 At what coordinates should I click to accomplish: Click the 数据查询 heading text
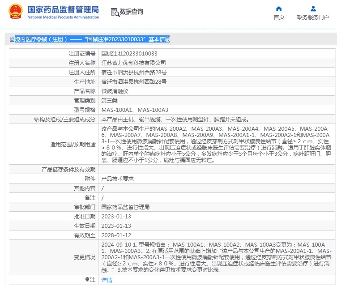[132, 12]
